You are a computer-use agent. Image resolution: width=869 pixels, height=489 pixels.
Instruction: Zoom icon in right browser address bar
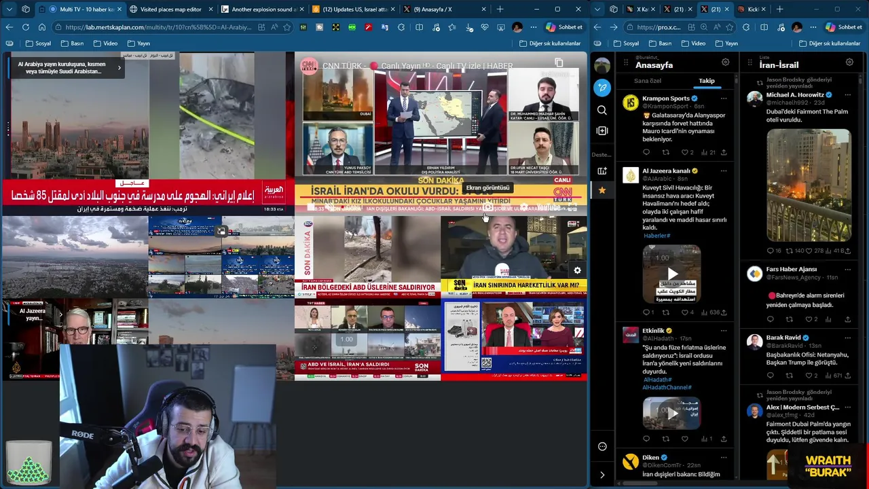click(703, 27)
